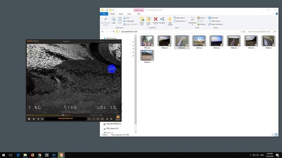
Task: Click Paste shortcut in Clipboard group
Action: 130,25
